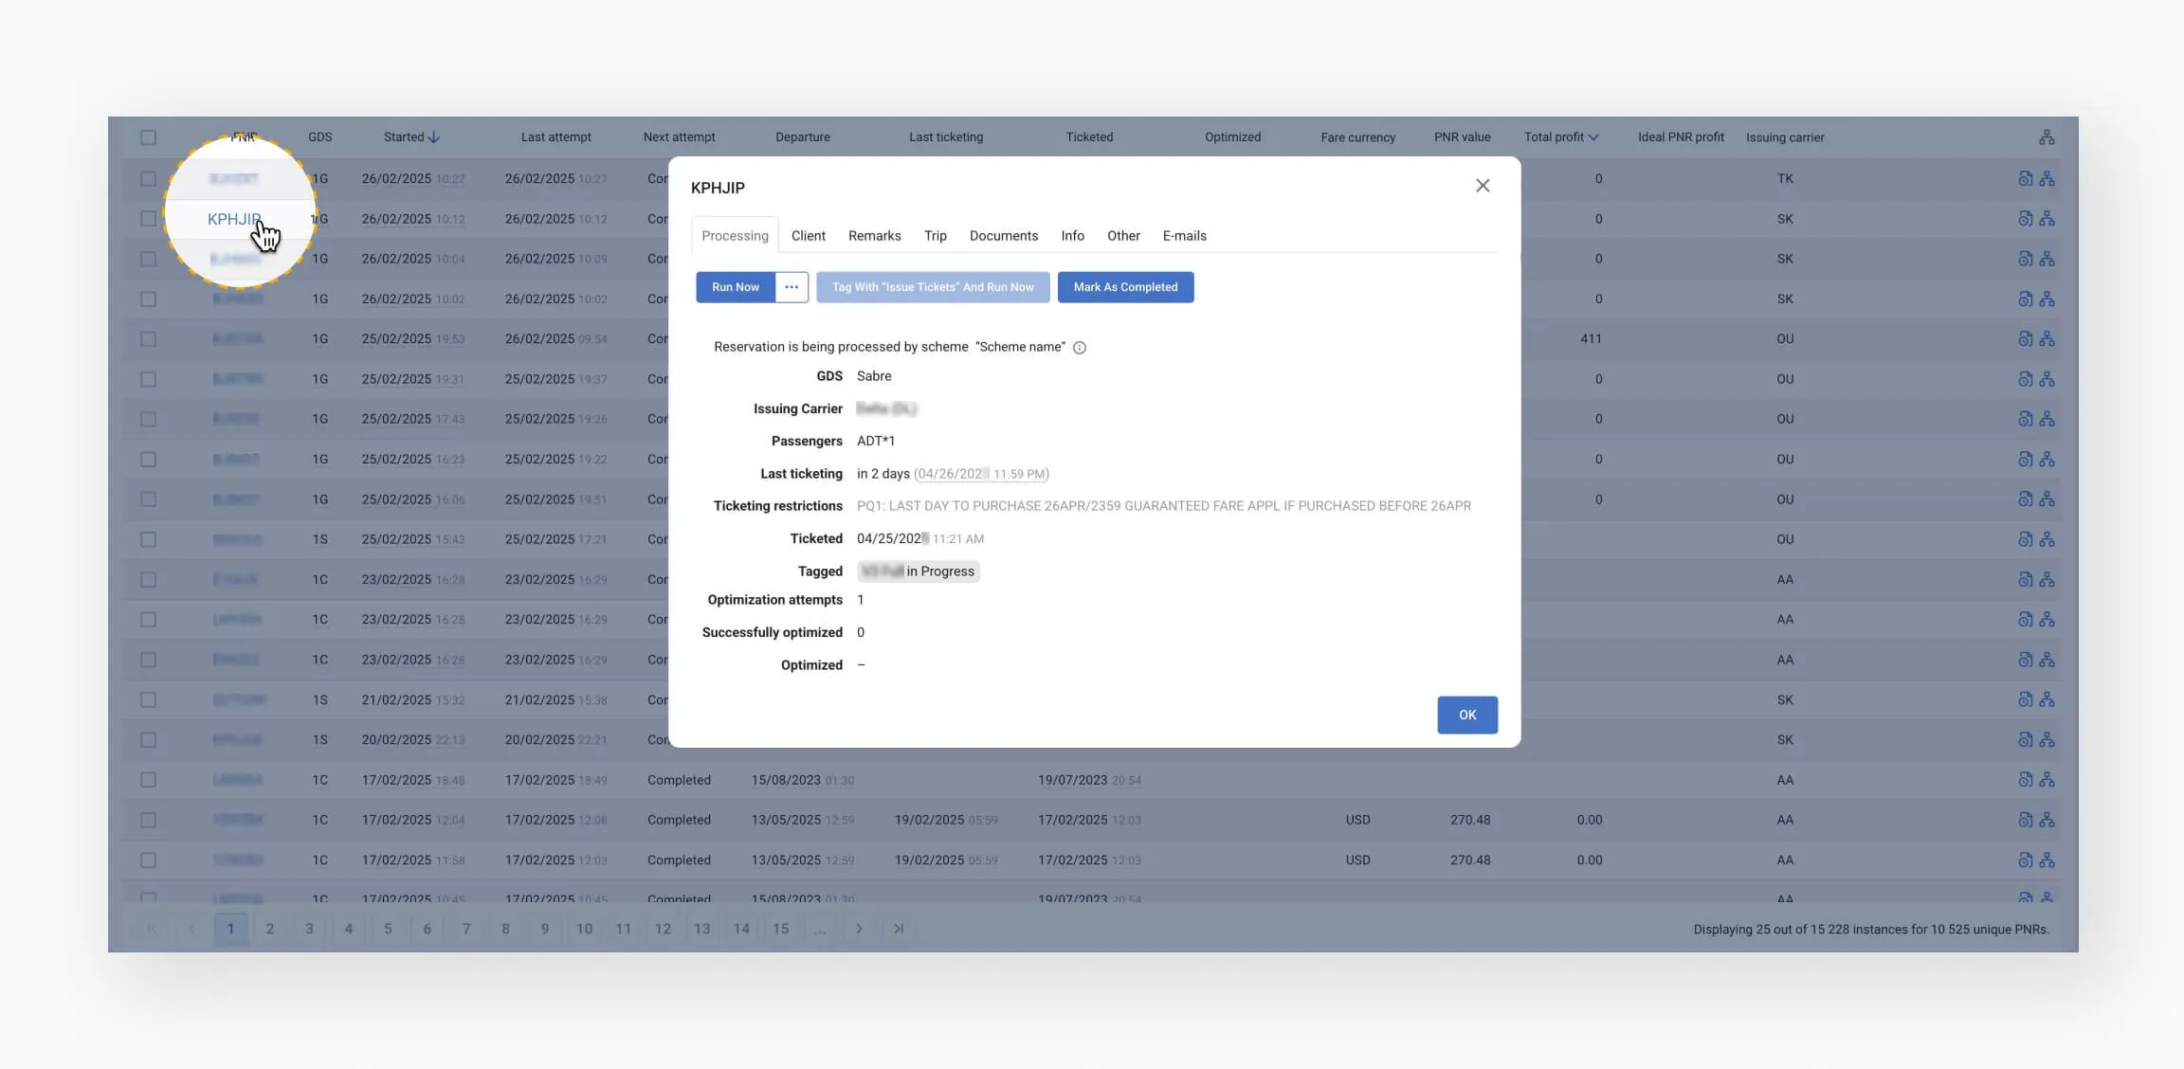Check the row started 25/02/2025 19:53
This screenshot has height=1069, width=2184.
[148, 339]
